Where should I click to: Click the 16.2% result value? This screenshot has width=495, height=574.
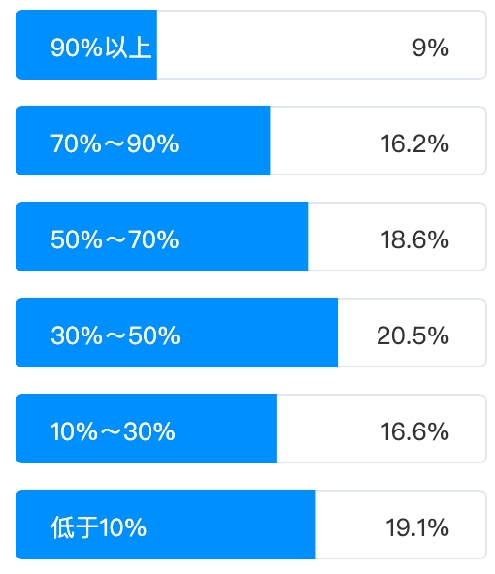pyautogui.click(x=414, y=143)
